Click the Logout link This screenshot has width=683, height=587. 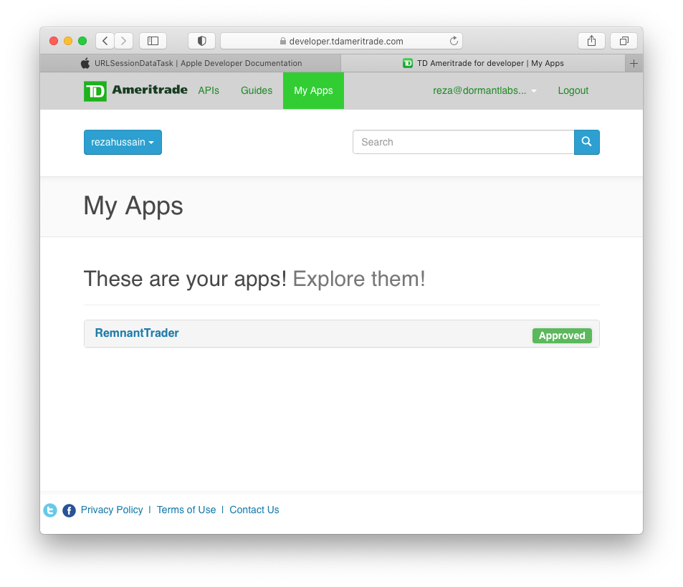pos(573,90)
